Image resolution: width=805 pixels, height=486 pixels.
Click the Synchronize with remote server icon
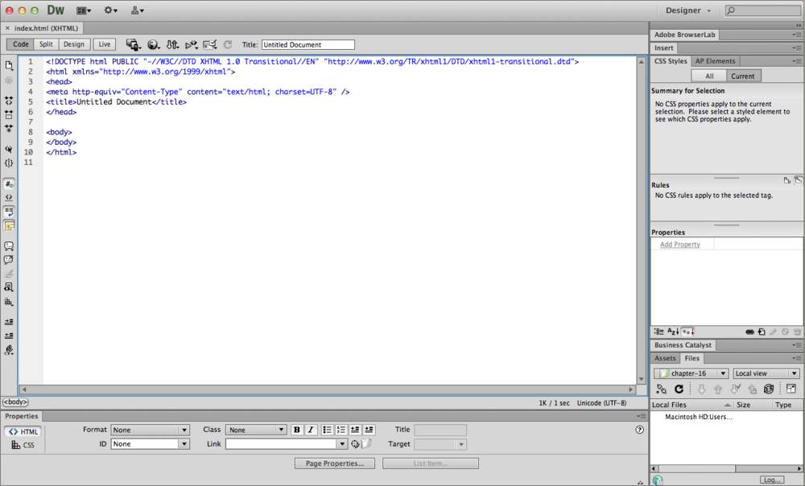click(769, 389)
